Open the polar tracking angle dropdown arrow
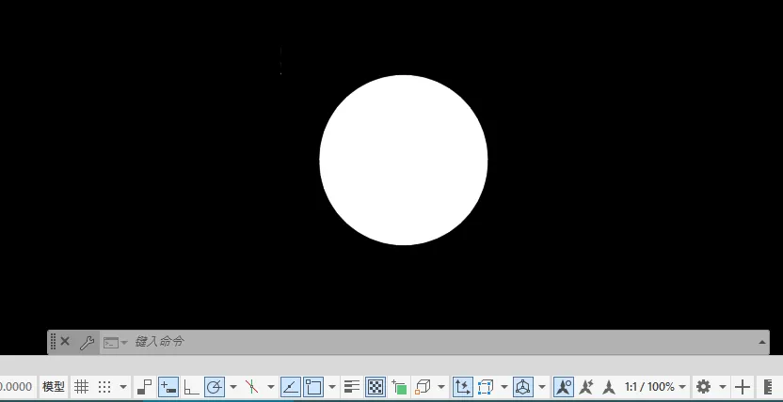The image size is (783, 402). pos(233,387)
